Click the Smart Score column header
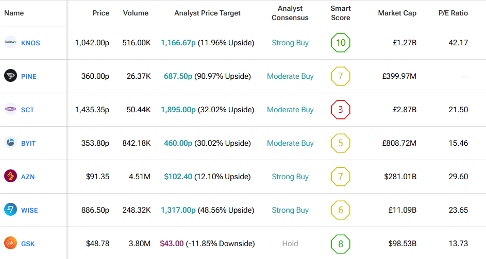Image resolution: width=486 pixels, height=259 pixels. click(x=340, y=13)
